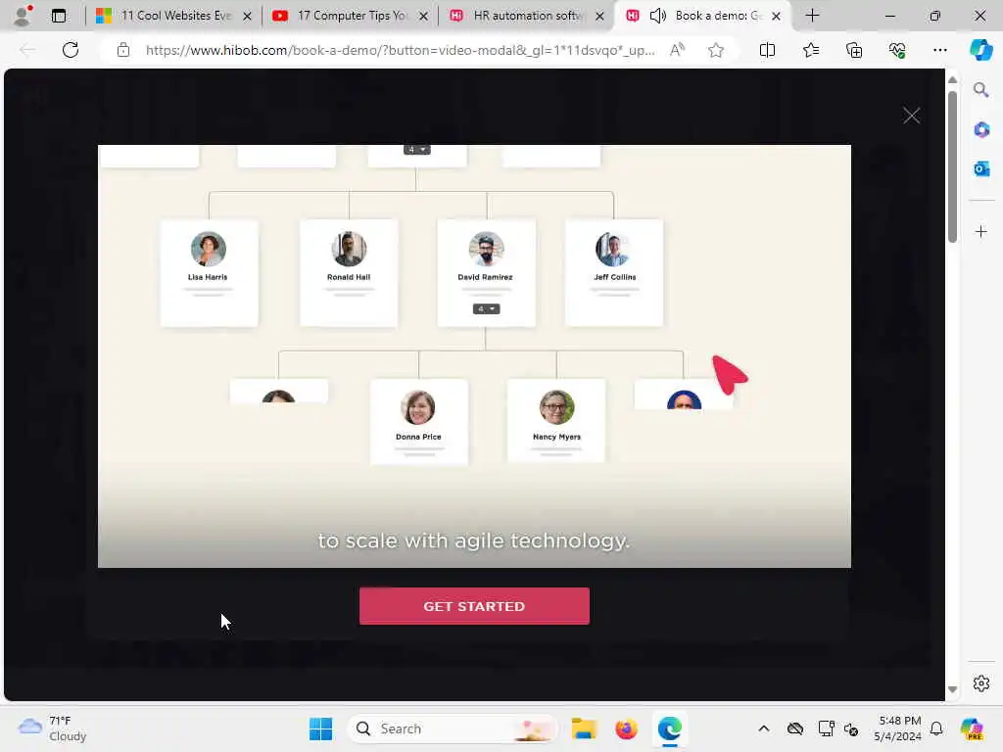Image resolution: width=1003 pixels, height=752 pixels.
Task: Show hidden system tray icons
Action: pyautogui.click(x=763, y=728)
